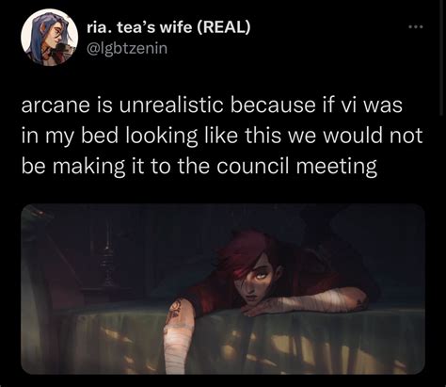This screenshot has height=387, width=446.
Task: Click the display name ria. tea's wife (REAL)
Action: pos(168,28)
